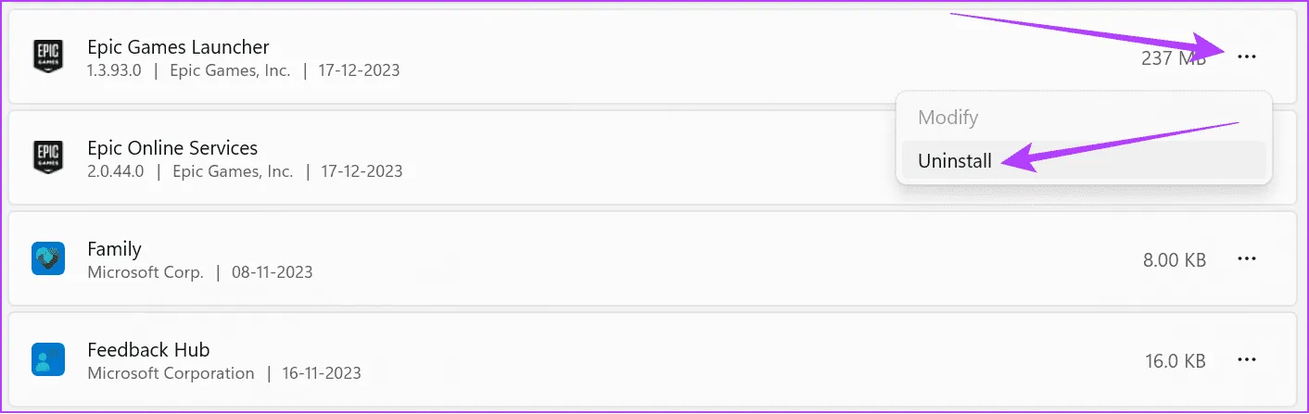1309x414 pixels.
Task: Click the Microsoft Corp. publisher text
Action: (146, 272)
